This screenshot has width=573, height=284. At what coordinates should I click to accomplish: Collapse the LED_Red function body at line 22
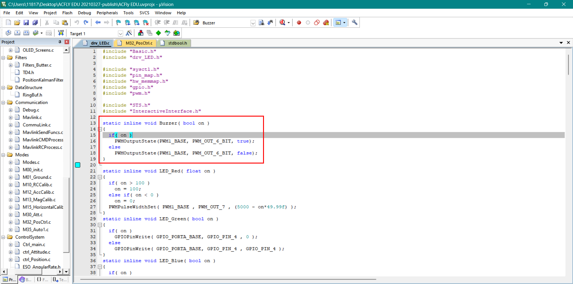click(x=100, y=177)
